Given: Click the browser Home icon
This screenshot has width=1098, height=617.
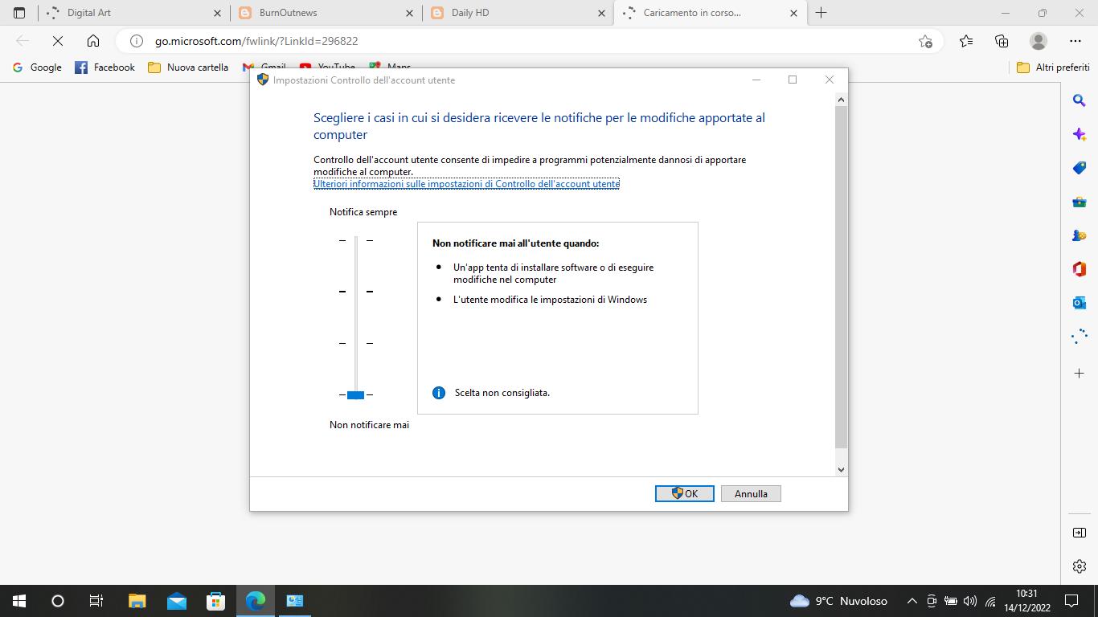Looking at the screenshot, I should (93, 41).
